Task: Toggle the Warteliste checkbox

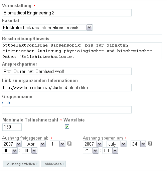Action: click(67, 127)
